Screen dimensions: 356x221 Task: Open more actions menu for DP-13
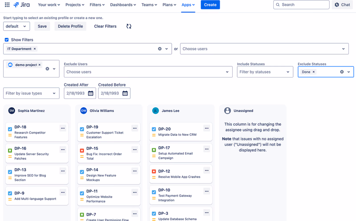pos(63,171)
